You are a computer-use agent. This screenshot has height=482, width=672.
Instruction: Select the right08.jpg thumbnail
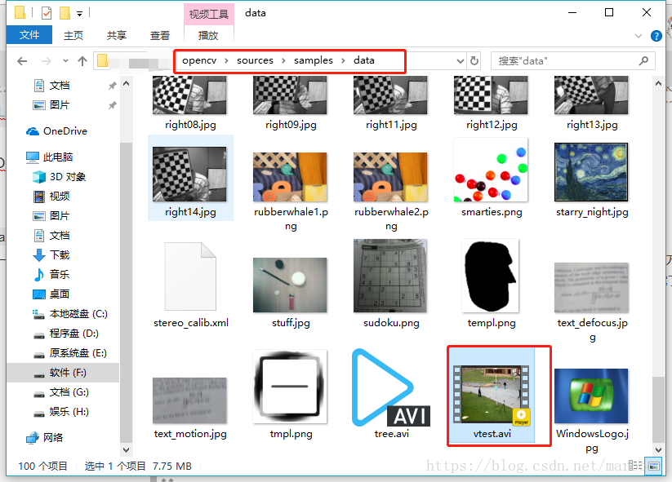pyautogui.click(x=189, y=95)
